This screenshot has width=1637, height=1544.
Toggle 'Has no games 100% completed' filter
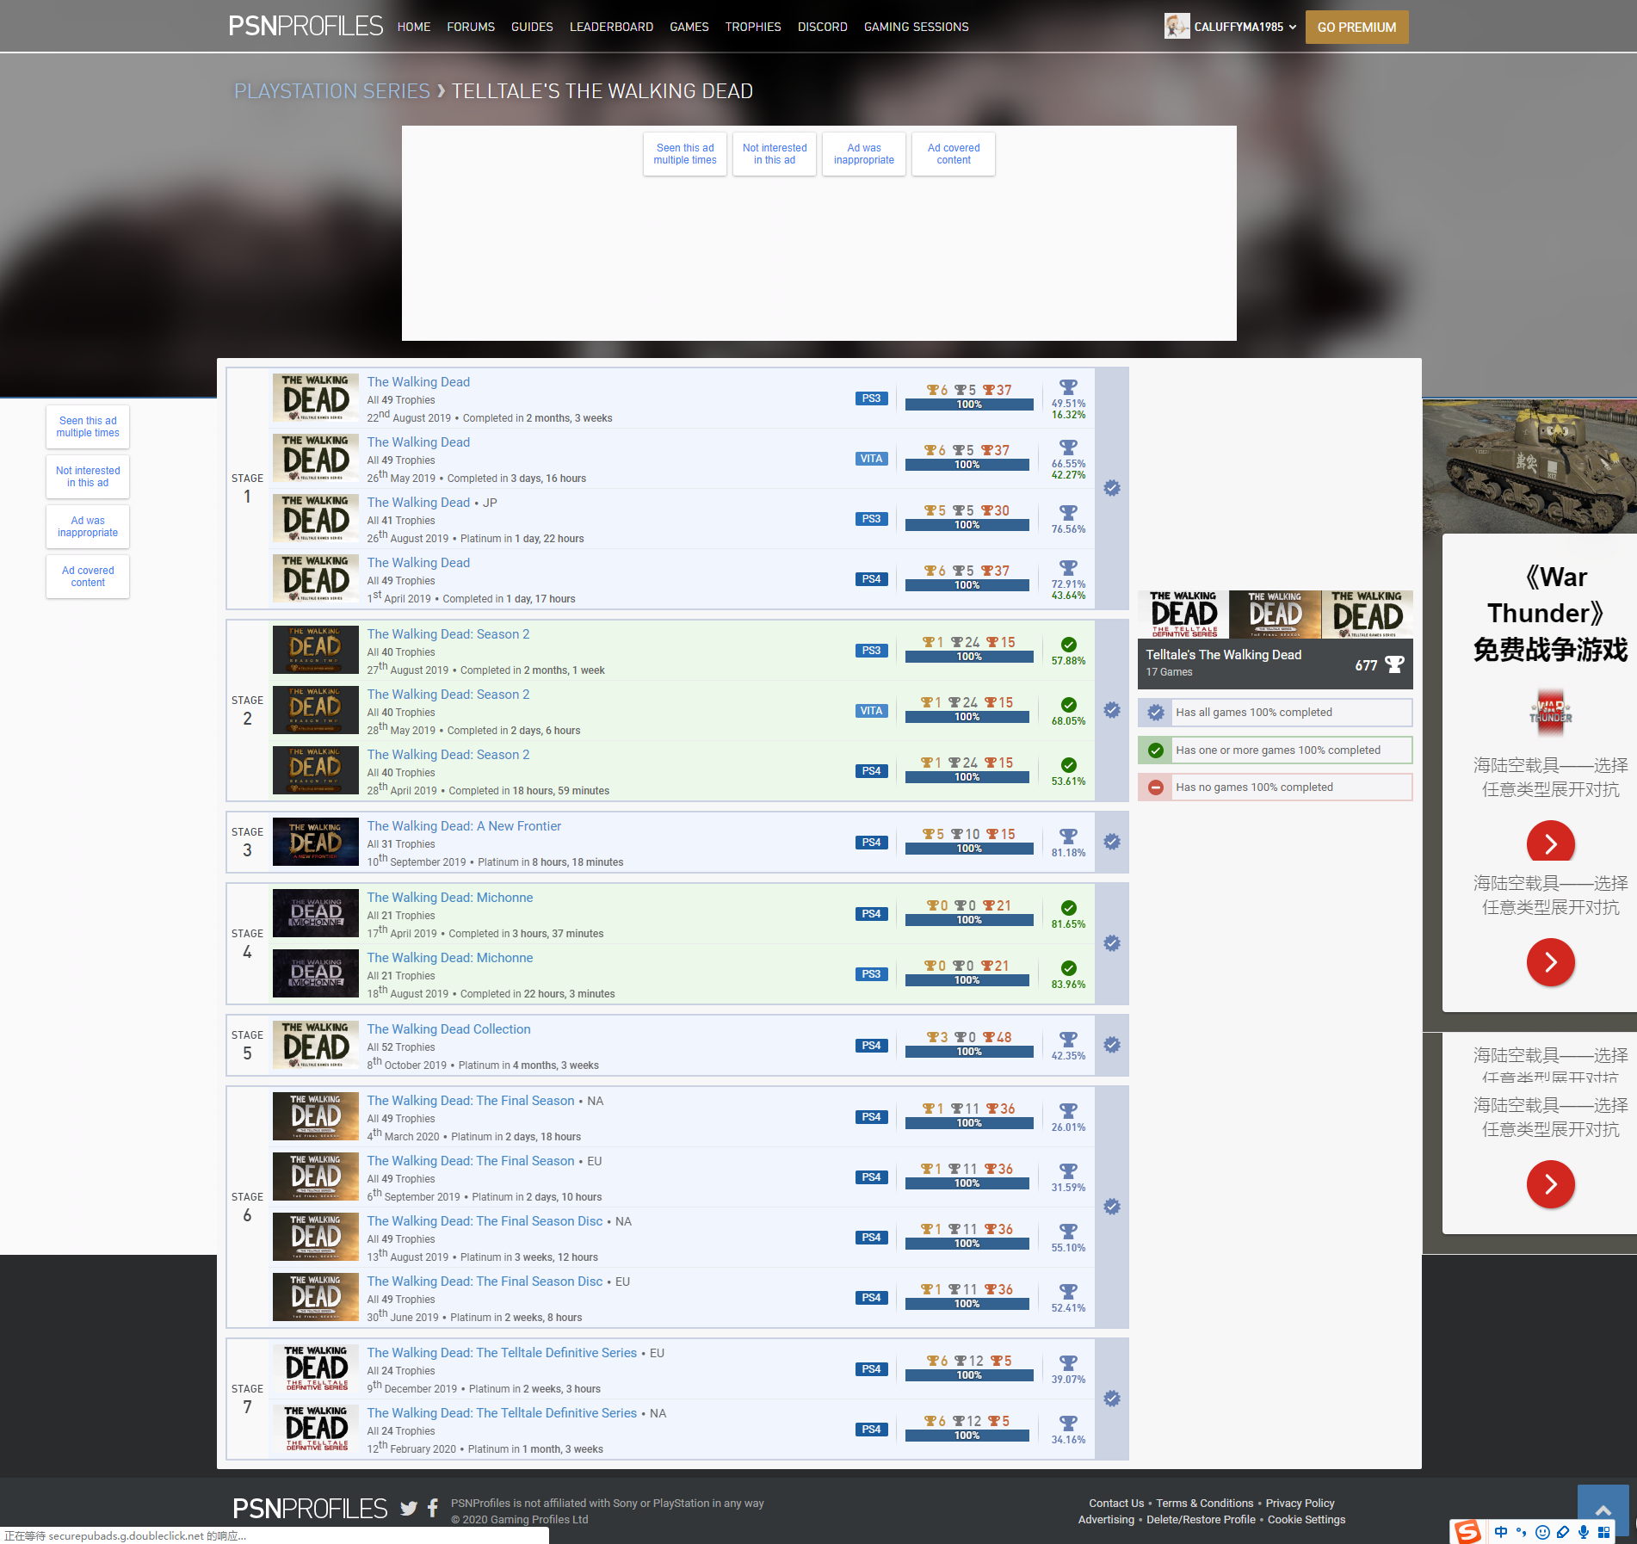(x=1276, y=787)
